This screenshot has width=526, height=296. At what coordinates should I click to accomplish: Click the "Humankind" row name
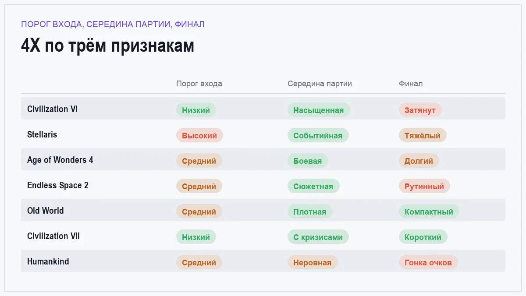(48, 261)
